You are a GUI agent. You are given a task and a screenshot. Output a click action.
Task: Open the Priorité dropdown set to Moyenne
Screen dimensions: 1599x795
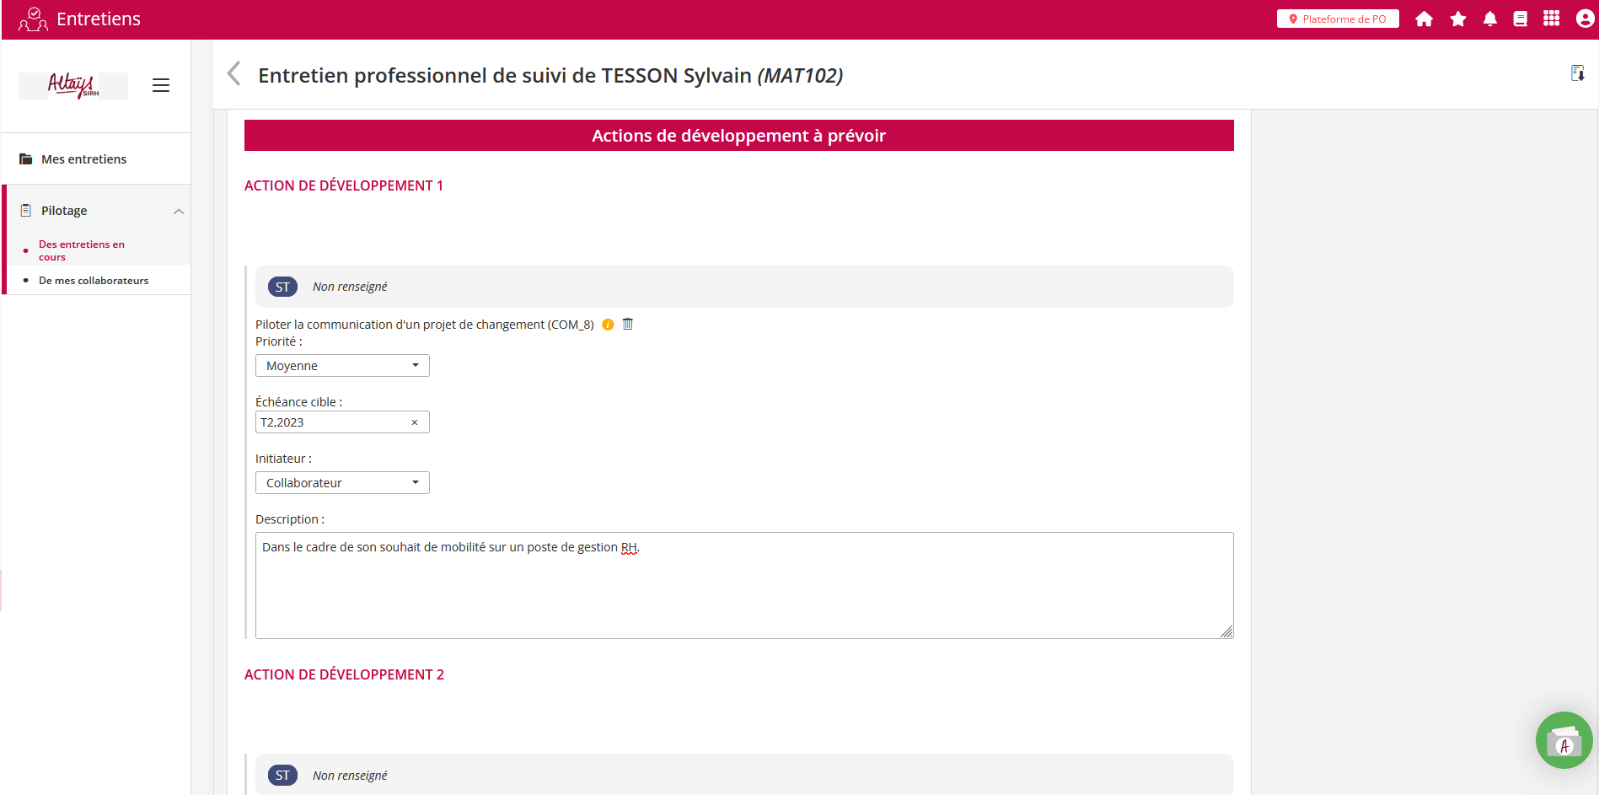point(342,365)
